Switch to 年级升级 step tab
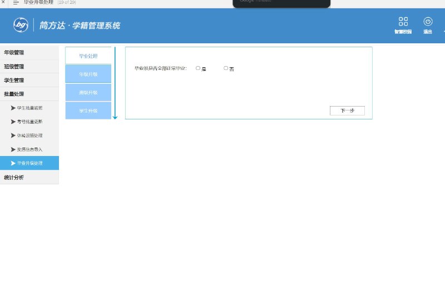The height and width of the screenshot is (292, 445). point(88,74)
